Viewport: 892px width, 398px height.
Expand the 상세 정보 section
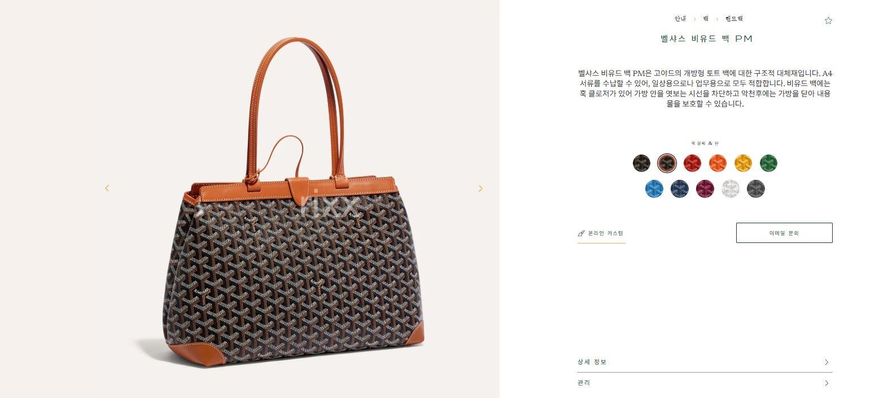coord(705,362)
